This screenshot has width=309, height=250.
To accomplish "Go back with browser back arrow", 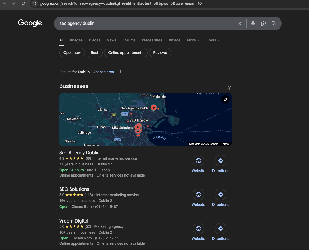I will [x=4, y=3].
